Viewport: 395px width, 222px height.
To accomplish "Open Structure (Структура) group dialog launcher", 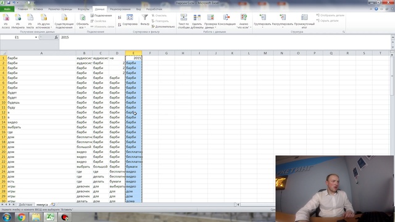I will coord(343,32).
